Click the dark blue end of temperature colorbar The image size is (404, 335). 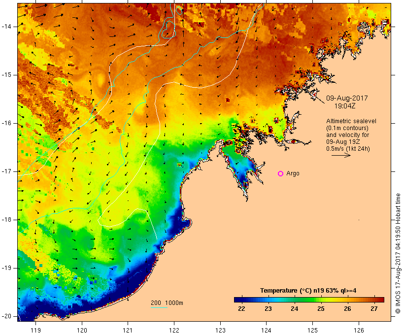(x=238, y=300)
